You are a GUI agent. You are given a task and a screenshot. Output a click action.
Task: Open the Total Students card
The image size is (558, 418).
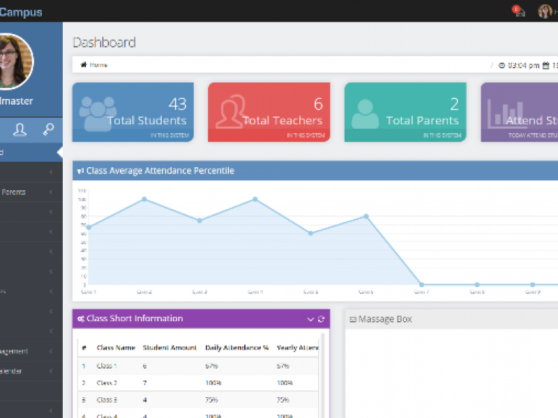pyautogui.click(x=133, y=112)
